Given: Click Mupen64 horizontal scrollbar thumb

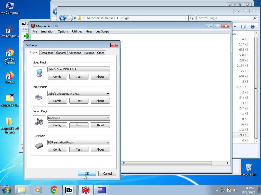Looking at the screenshot, I should coord(166,163).
